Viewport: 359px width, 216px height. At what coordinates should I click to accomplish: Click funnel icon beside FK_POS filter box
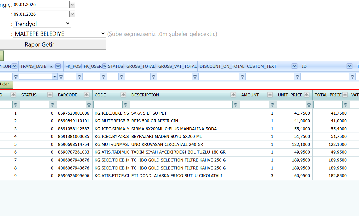pyautogui.click(x=79, y=77)
